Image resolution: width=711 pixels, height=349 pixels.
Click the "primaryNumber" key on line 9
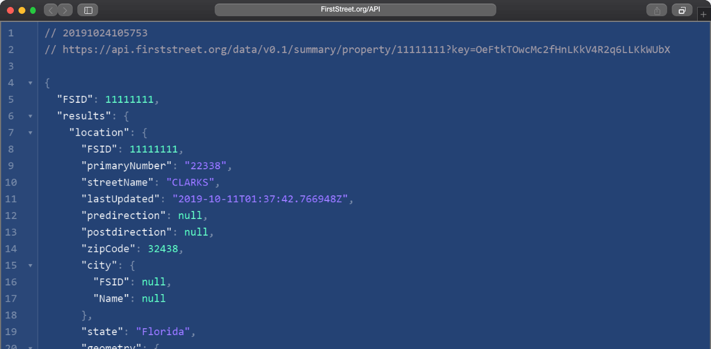point(126,166)
